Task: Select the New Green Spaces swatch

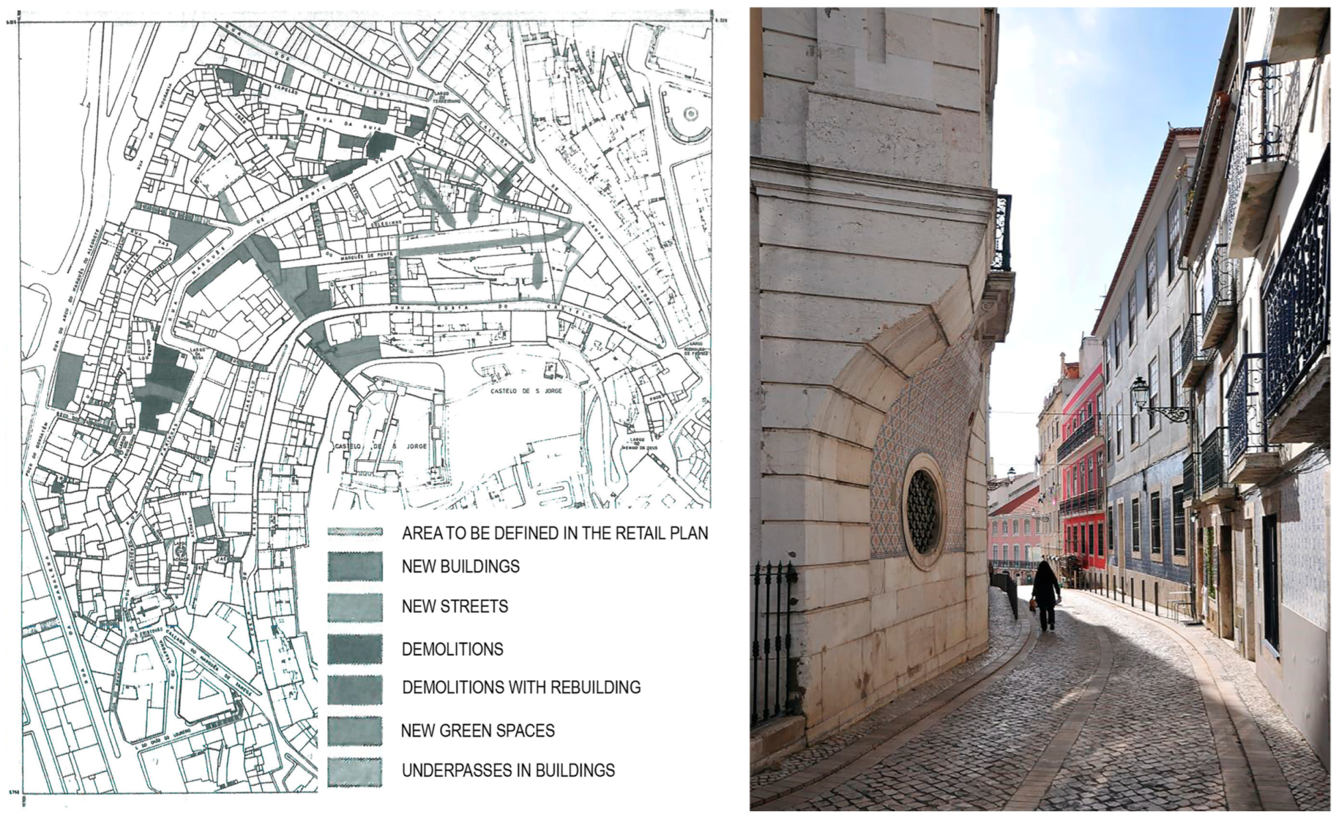Action: [x=355, y=731]
